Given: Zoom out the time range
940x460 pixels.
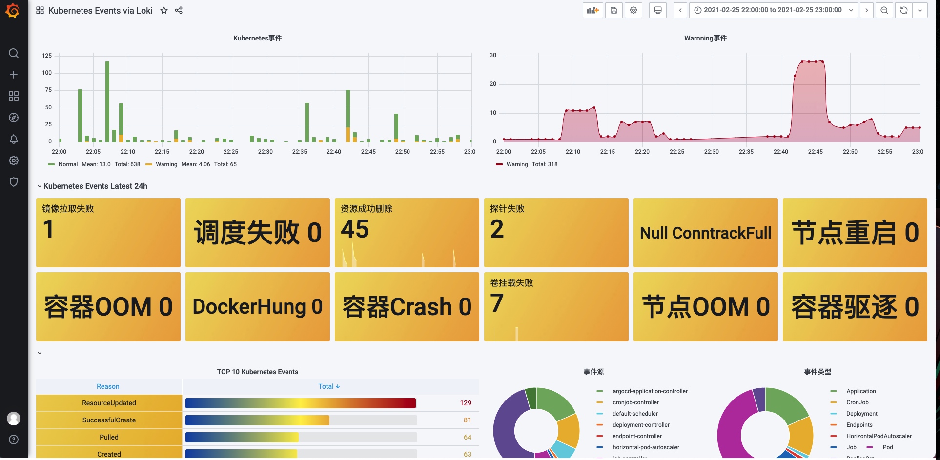Looking at the screenshot, I should click(x=884, y=10).
